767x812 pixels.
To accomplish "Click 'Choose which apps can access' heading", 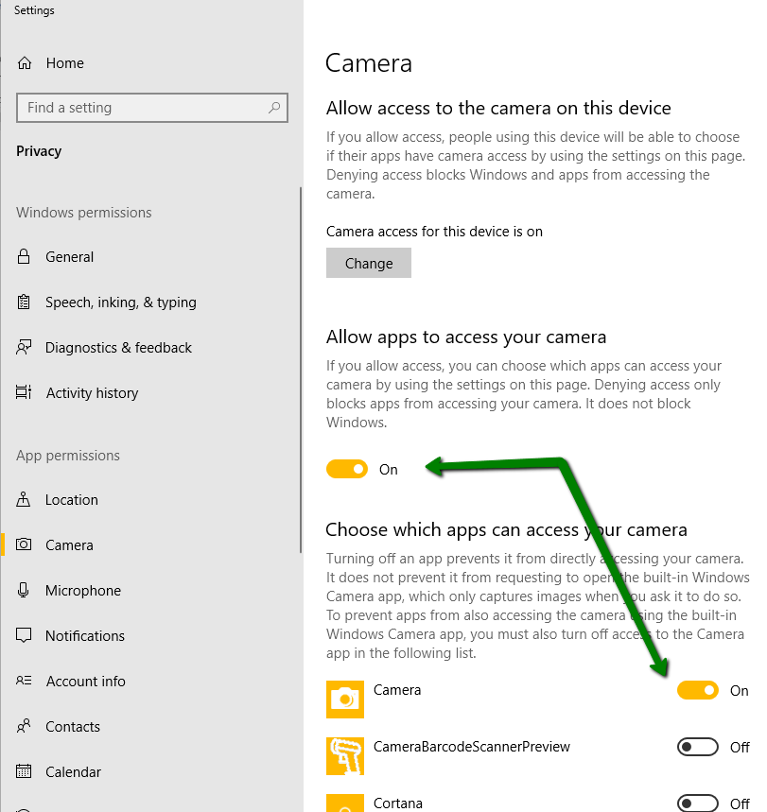I will (506, 529).
